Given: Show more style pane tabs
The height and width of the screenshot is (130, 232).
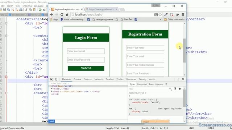Looking at the screenshot, I should pyautogui.click(x=166, y=84).
